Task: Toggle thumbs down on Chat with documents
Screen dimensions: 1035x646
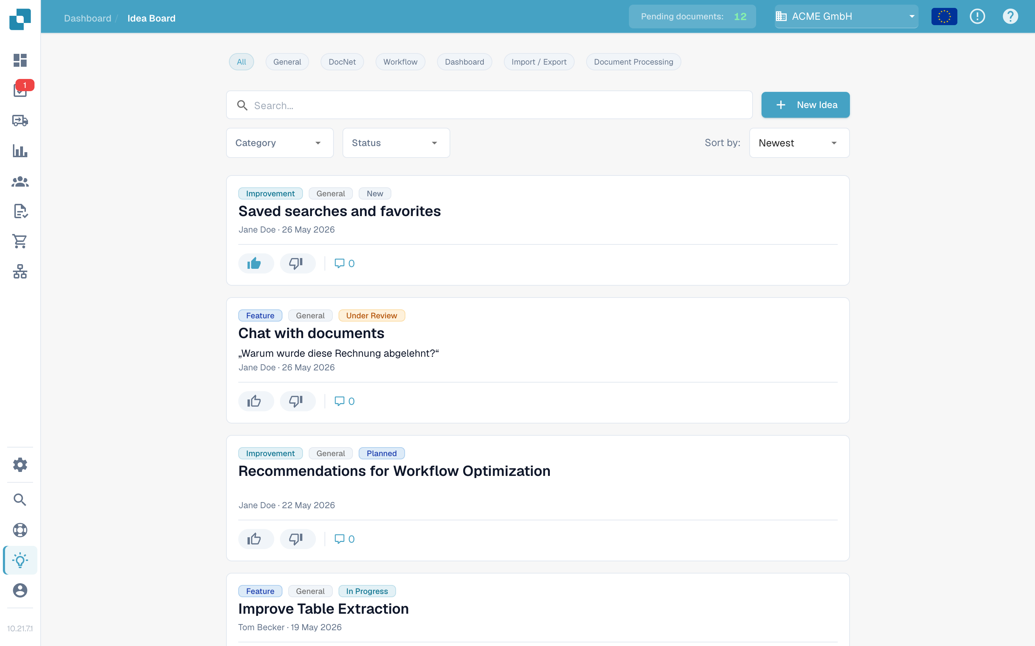Action: point(298,401)
